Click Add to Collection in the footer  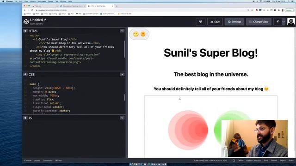click(253, 160)
